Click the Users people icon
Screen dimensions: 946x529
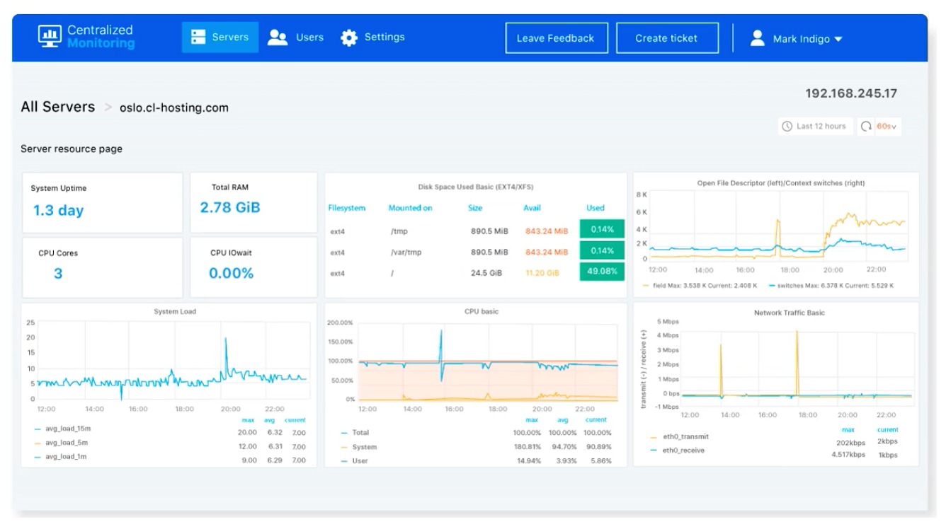click(x=278, y=37)
